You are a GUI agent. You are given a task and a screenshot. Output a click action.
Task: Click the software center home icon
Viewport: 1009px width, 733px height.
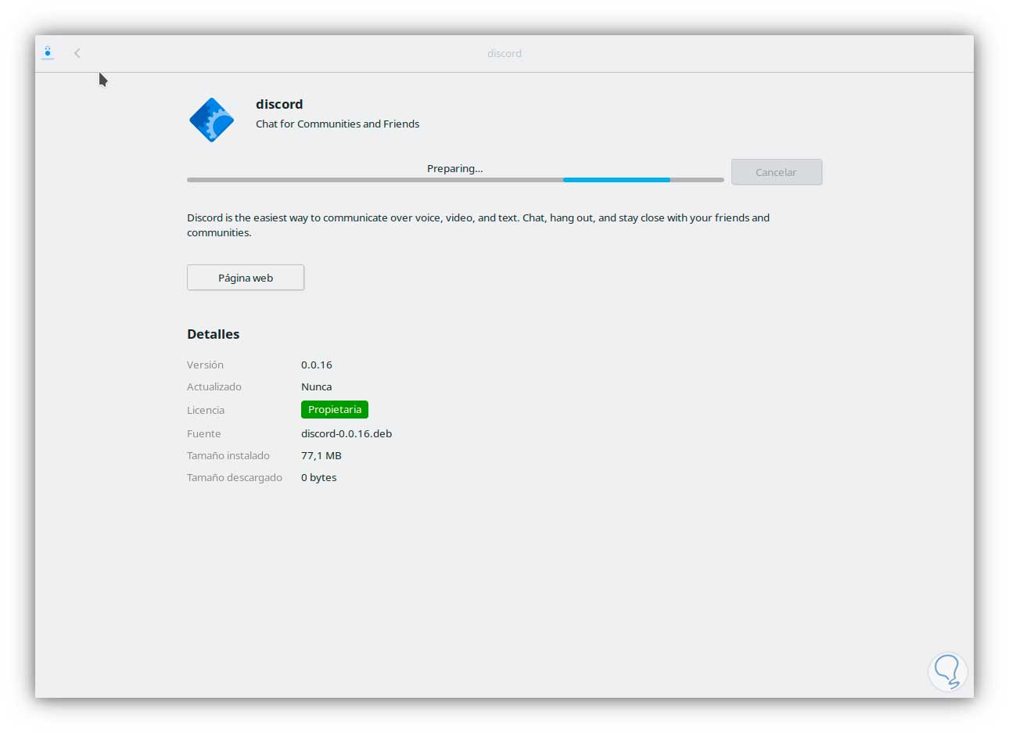coord(48,53)
